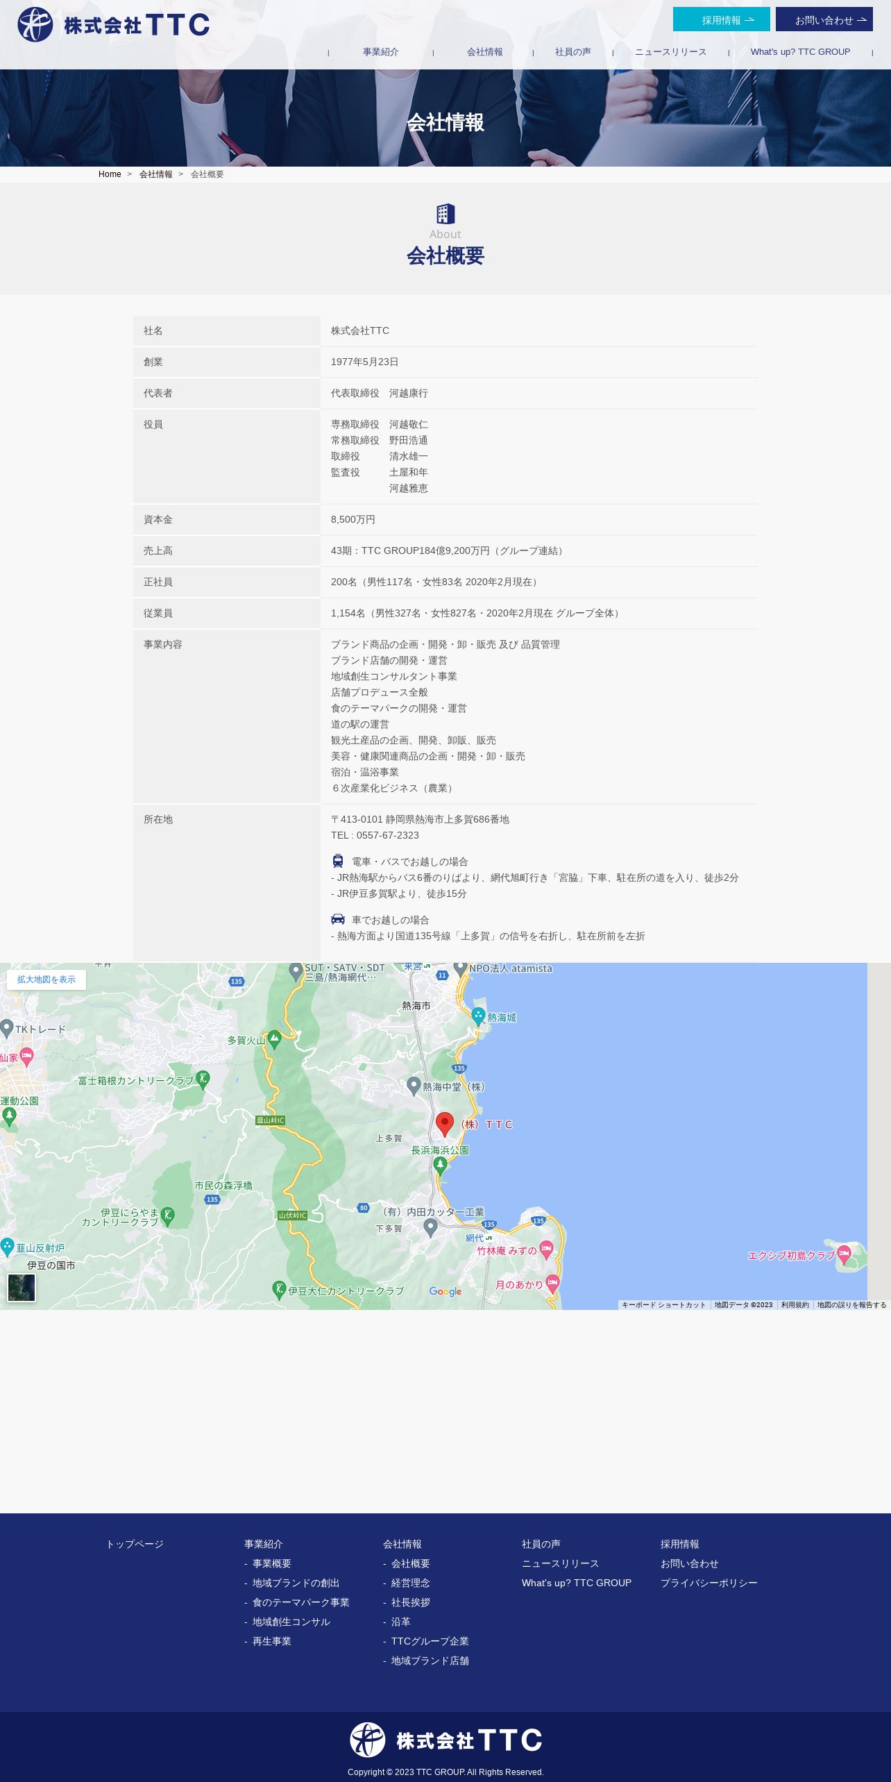This screenshot has height=1782, width=891.
Task: Open キーボード ショートカット on the map
Action: [663, 1305]
